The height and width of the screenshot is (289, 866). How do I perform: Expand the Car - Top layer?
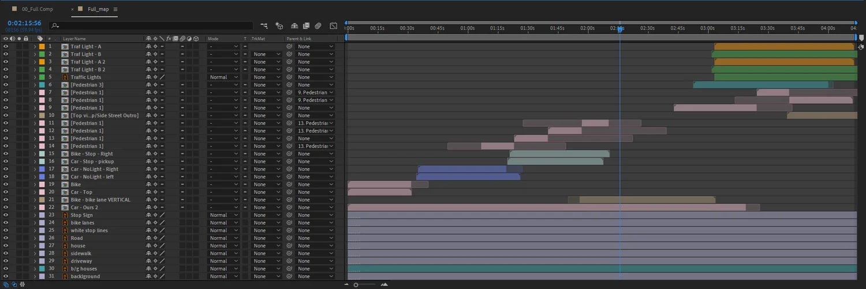pos(35,192)
